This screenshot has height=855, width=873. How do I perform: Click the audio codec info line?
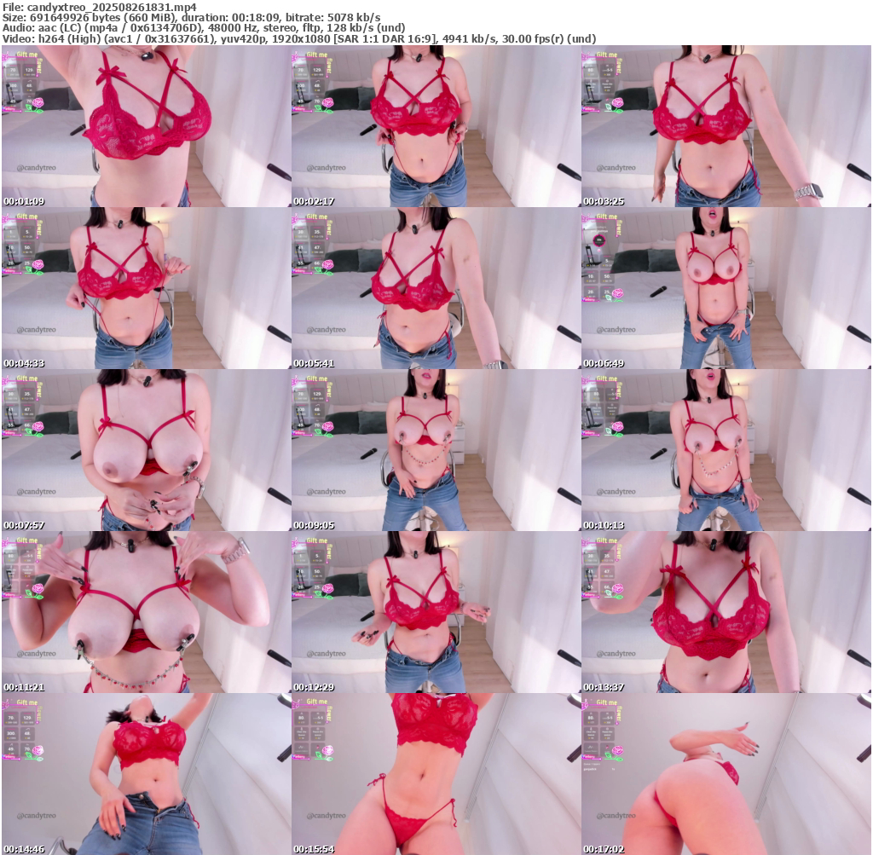[x=204, y=27]
